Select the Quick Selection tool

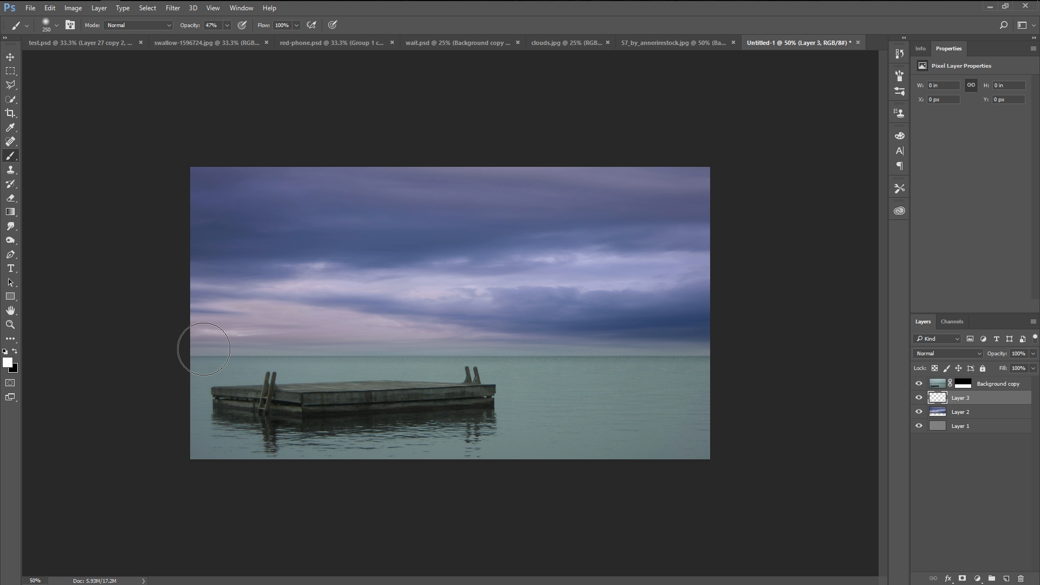coord(10,99)
